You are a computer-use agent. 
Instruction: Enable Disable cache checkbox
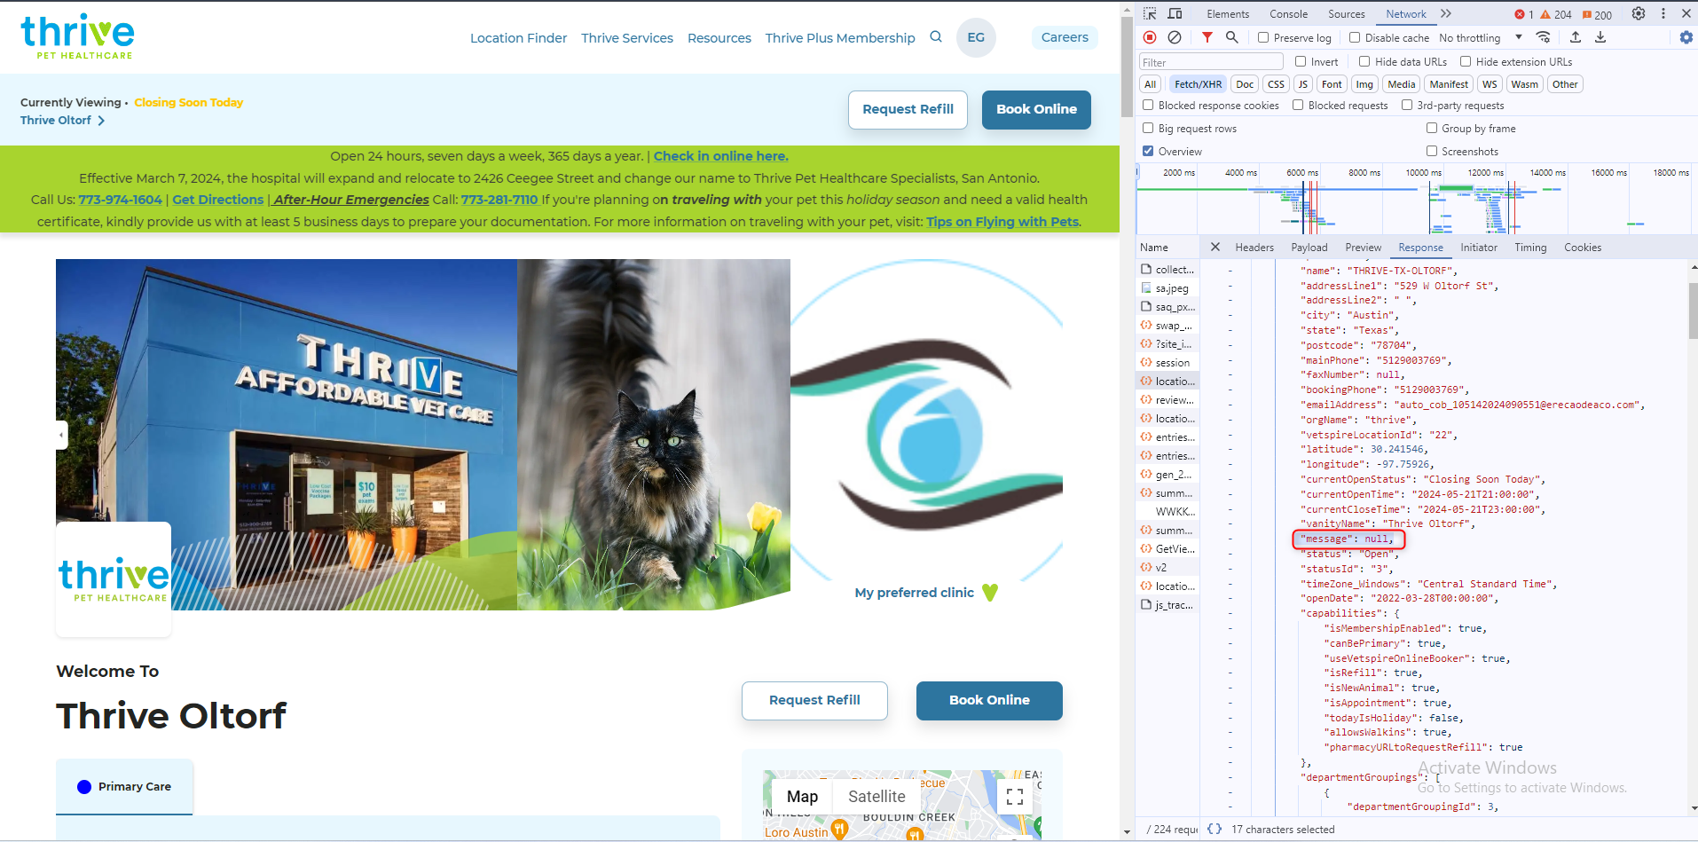pos(1355,37)
